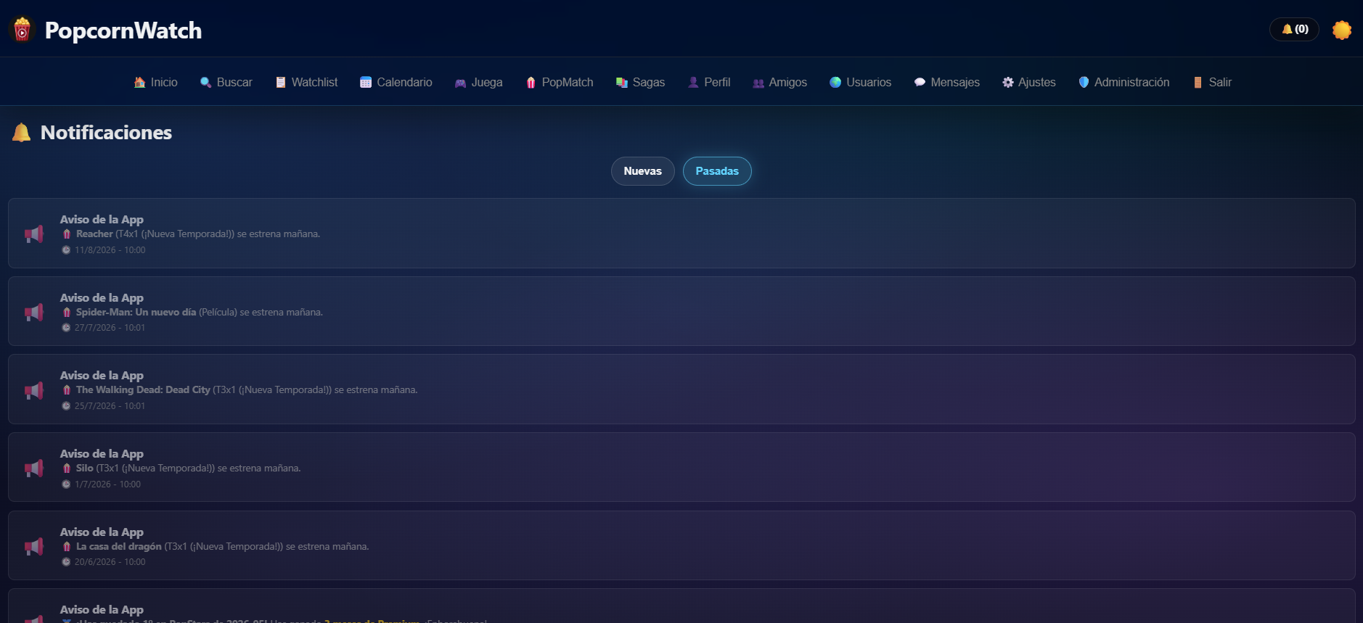Click Salir to log out
The width and height of the screenshot is (1363, 623).
[x=1213, y=82]
